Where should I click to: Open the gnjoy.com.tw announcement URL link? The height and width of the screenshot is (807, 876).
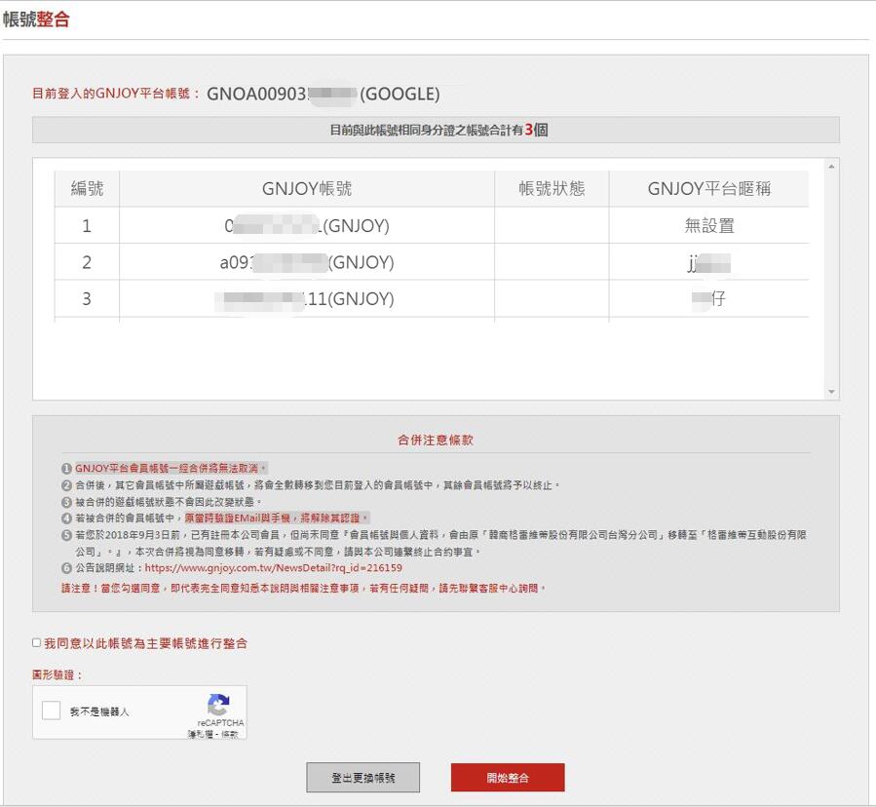pos(273,567)
